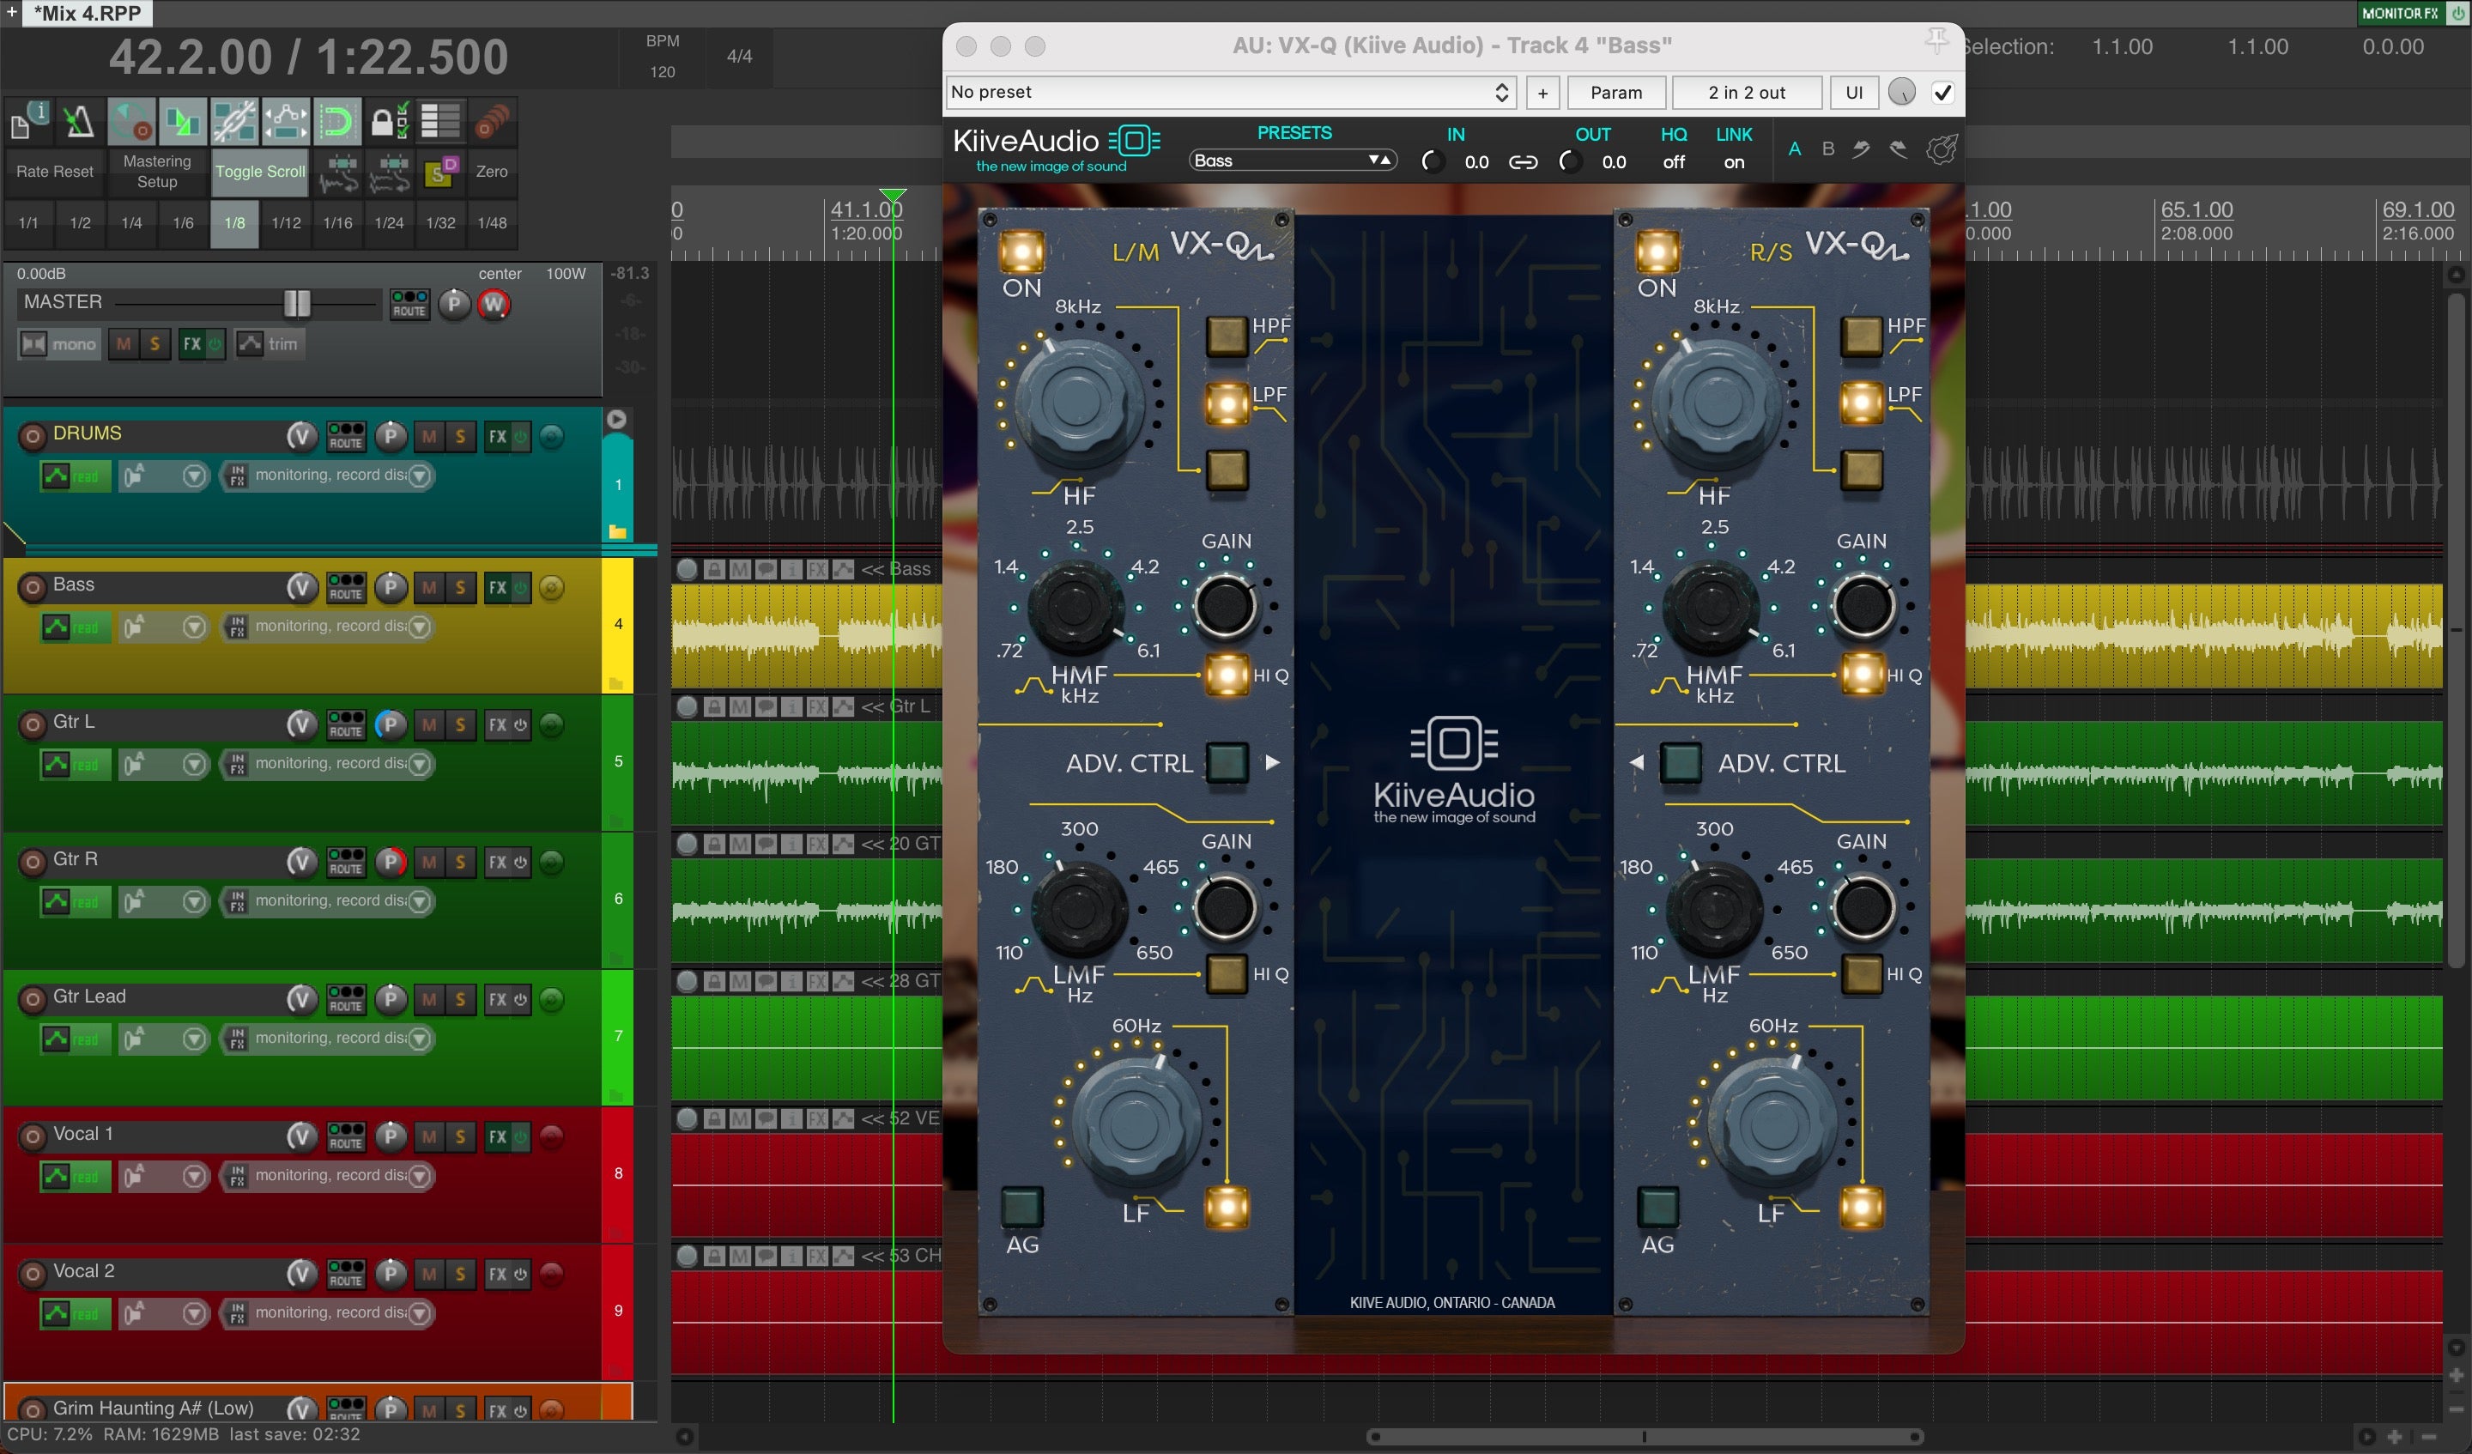Toggle the L/M channel ON switch
This screenshot has width=2472, height=1454.
coord(1021,252)
